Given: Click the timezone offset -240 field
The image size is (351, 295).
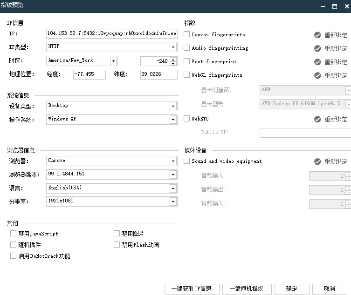Looking at the screenshot, I should click(155, 61).
